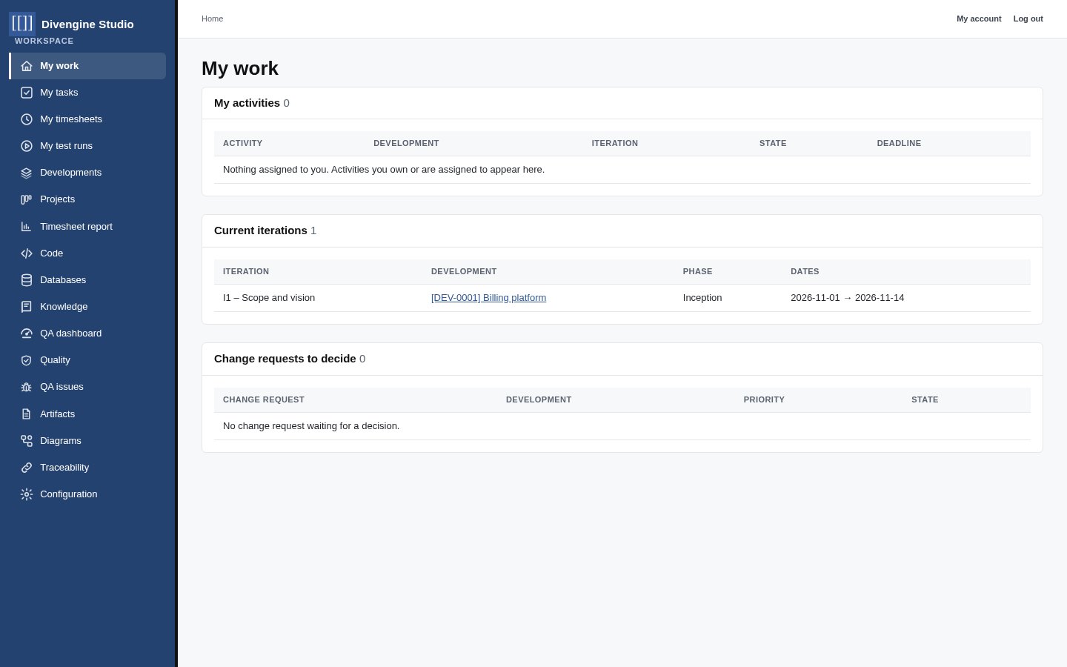
Task: Click the My test runs play icon
Action: click(x=27, y=146)
